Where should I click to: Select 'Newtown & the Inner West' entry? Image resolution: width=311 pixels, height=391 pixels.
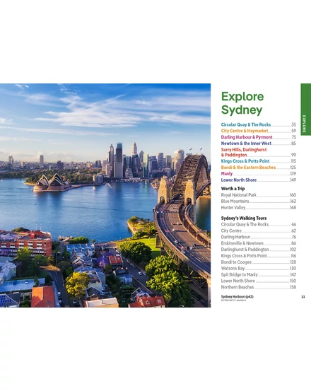(x=259, y=144)
